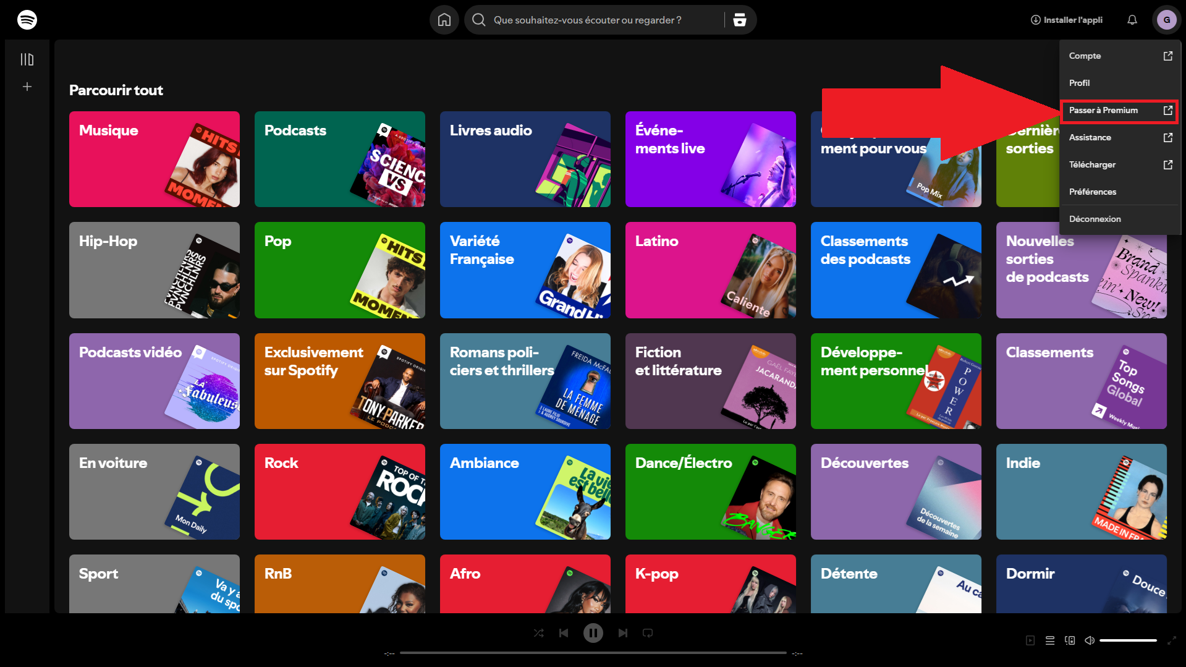Click the plus icon to create playlist
This screenshot has height=667, width=1186.
tap(27, 87)
